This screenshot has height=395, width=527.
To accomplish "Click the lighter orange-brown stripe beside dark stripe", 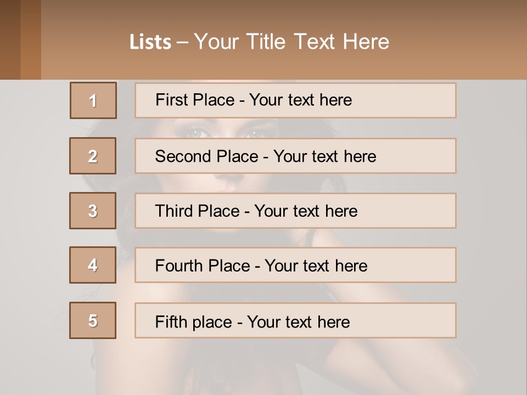I will pos(31,39).
